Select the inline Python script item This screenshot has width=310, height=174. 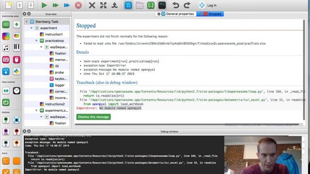[16, 72]
